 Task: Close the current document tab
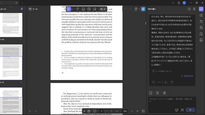click(16, 3)
